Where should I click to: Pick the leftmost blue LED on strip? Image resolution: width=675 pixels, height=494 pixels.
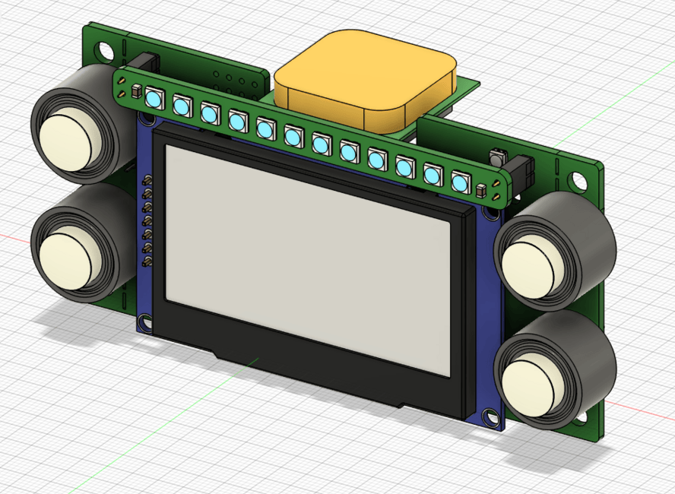pyautogui.click(x=154, y=97)
